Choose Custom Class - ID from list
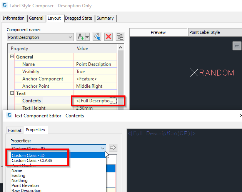The height and width of the screenshot is (192, 242). point(58,155)
